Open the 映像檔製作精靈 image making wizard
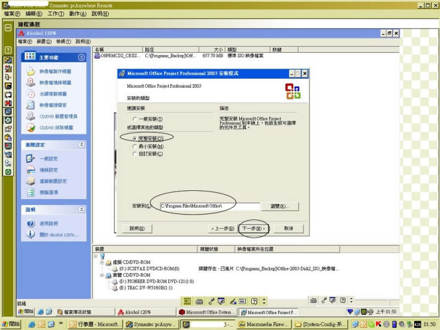 tap(55, 71)
